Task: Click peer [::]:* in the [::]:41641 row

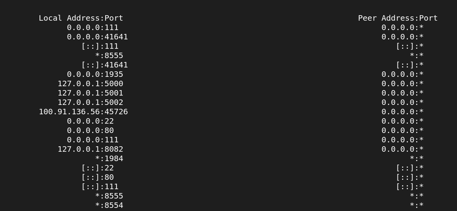Action: [x=410, y=65]
